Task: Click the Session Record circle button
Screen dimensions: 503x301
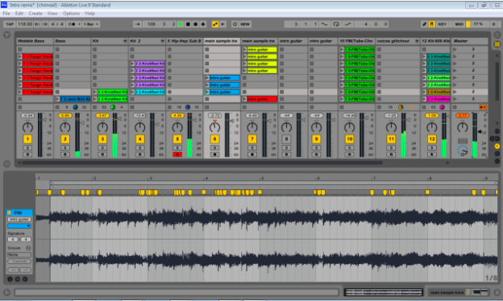Action: [x=235, y=24]
